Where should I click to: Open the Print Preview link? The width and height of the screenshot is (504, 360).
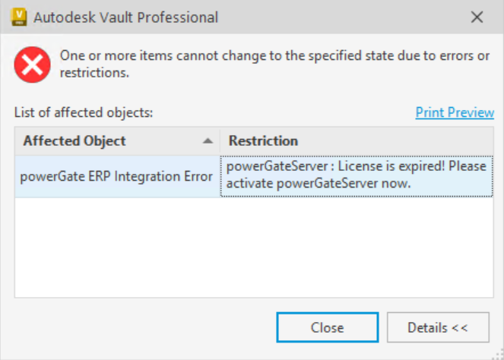(x=455, y=112)
